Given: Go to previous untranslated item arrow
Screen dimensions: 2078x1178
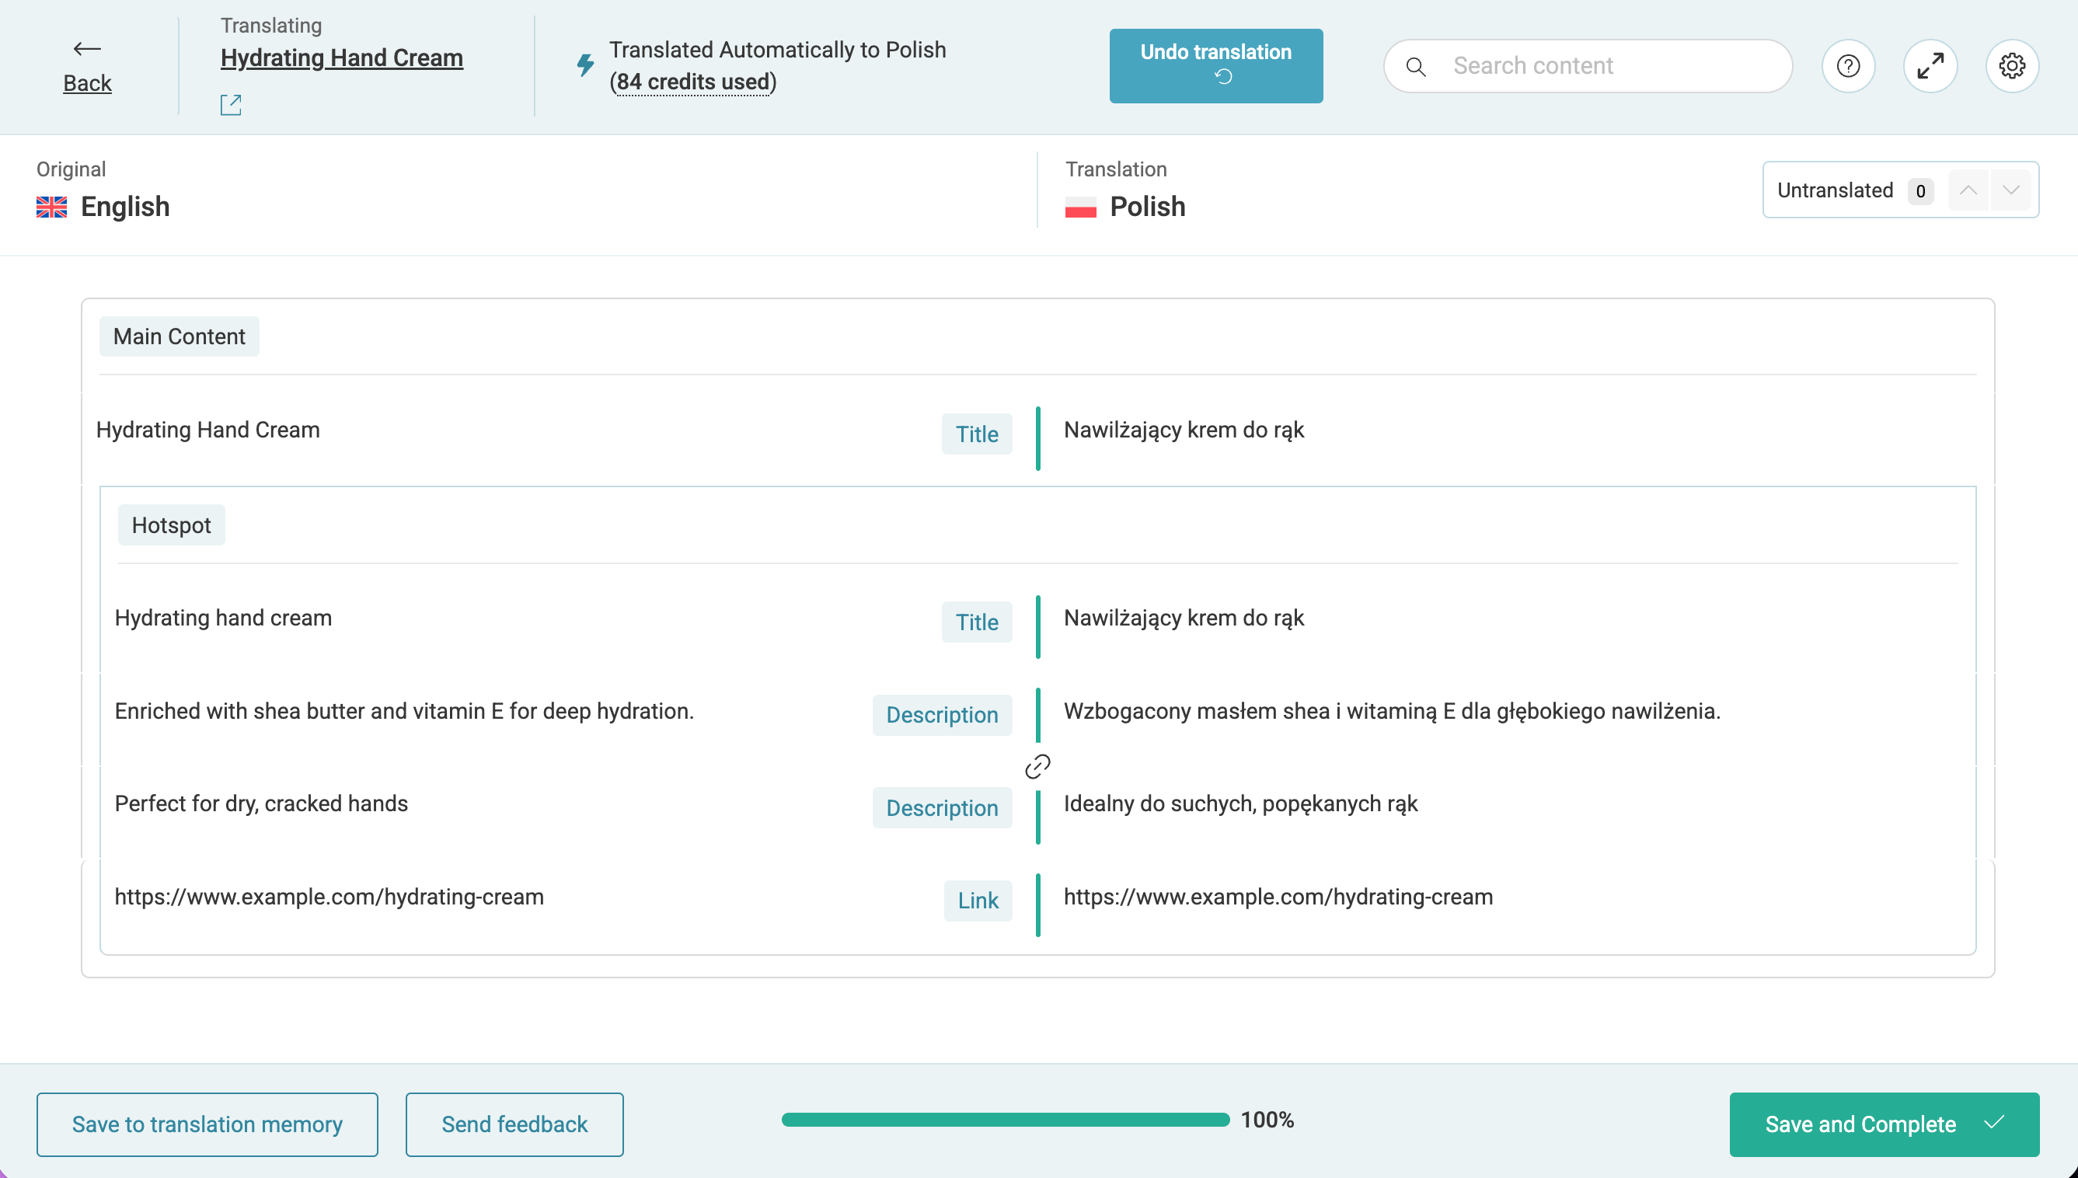Looking at the screenshot, I should [1968, 190].
